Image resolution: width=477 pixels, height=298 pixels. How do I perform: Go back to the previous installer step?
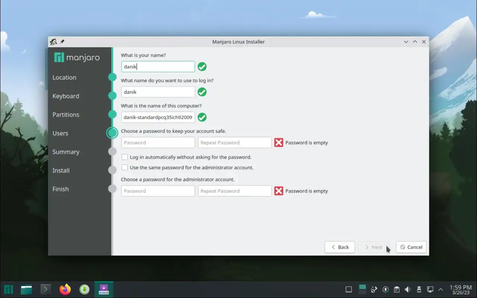tap(339, 247)
